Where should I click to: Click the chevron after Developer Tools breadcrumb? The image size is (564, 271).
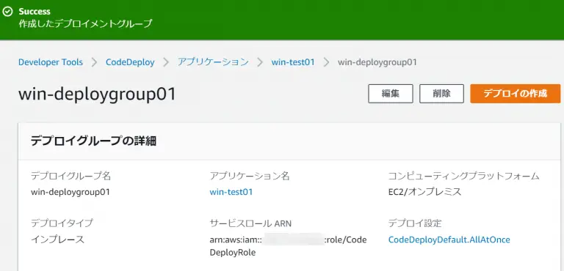(94, 62)
